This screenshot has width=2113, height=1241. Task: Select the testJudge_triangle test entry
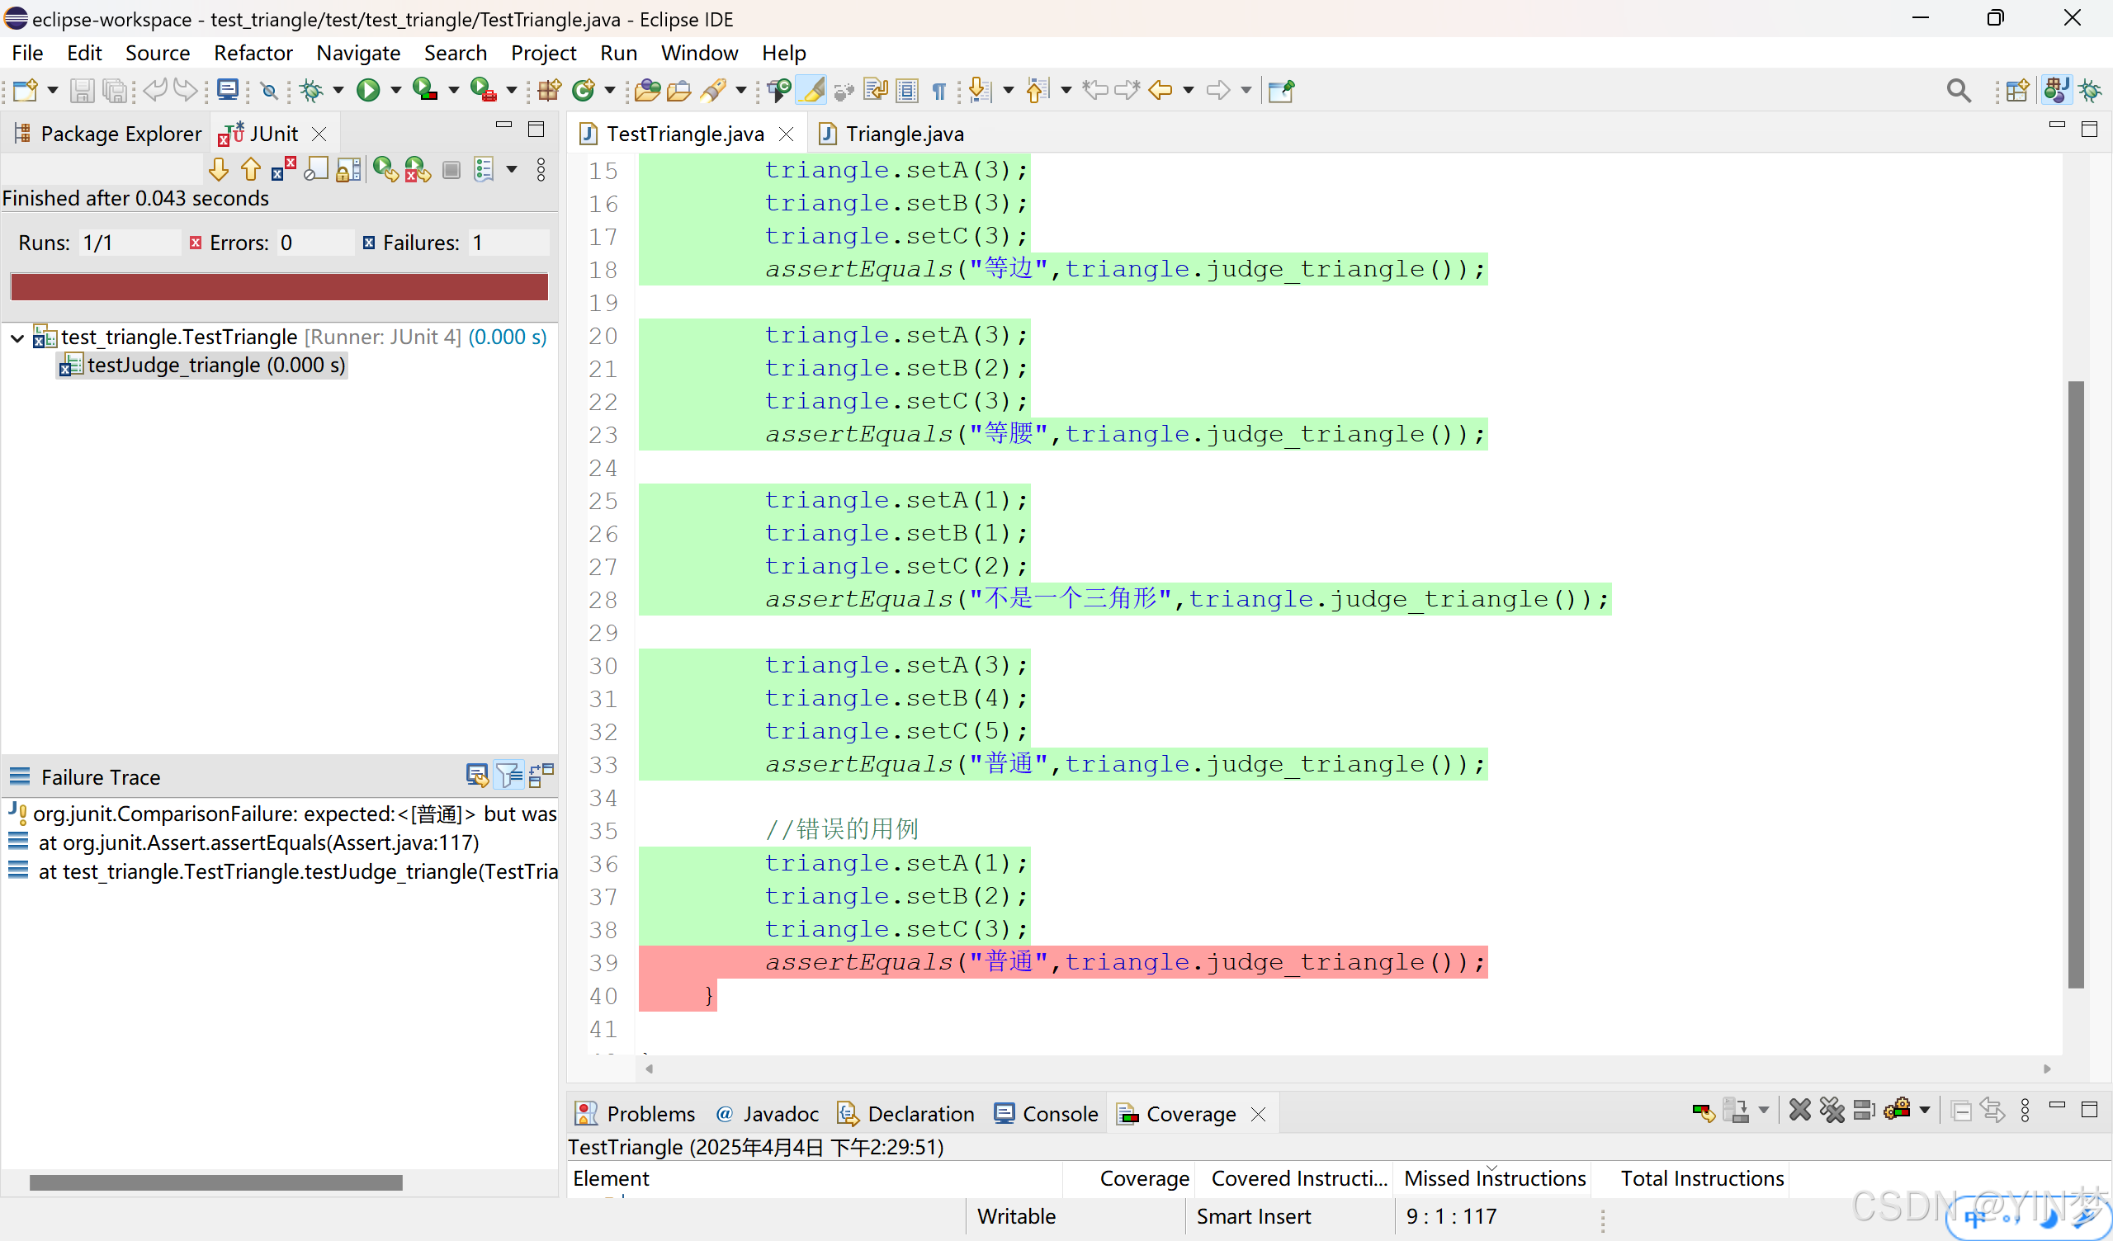click(215, 366)
